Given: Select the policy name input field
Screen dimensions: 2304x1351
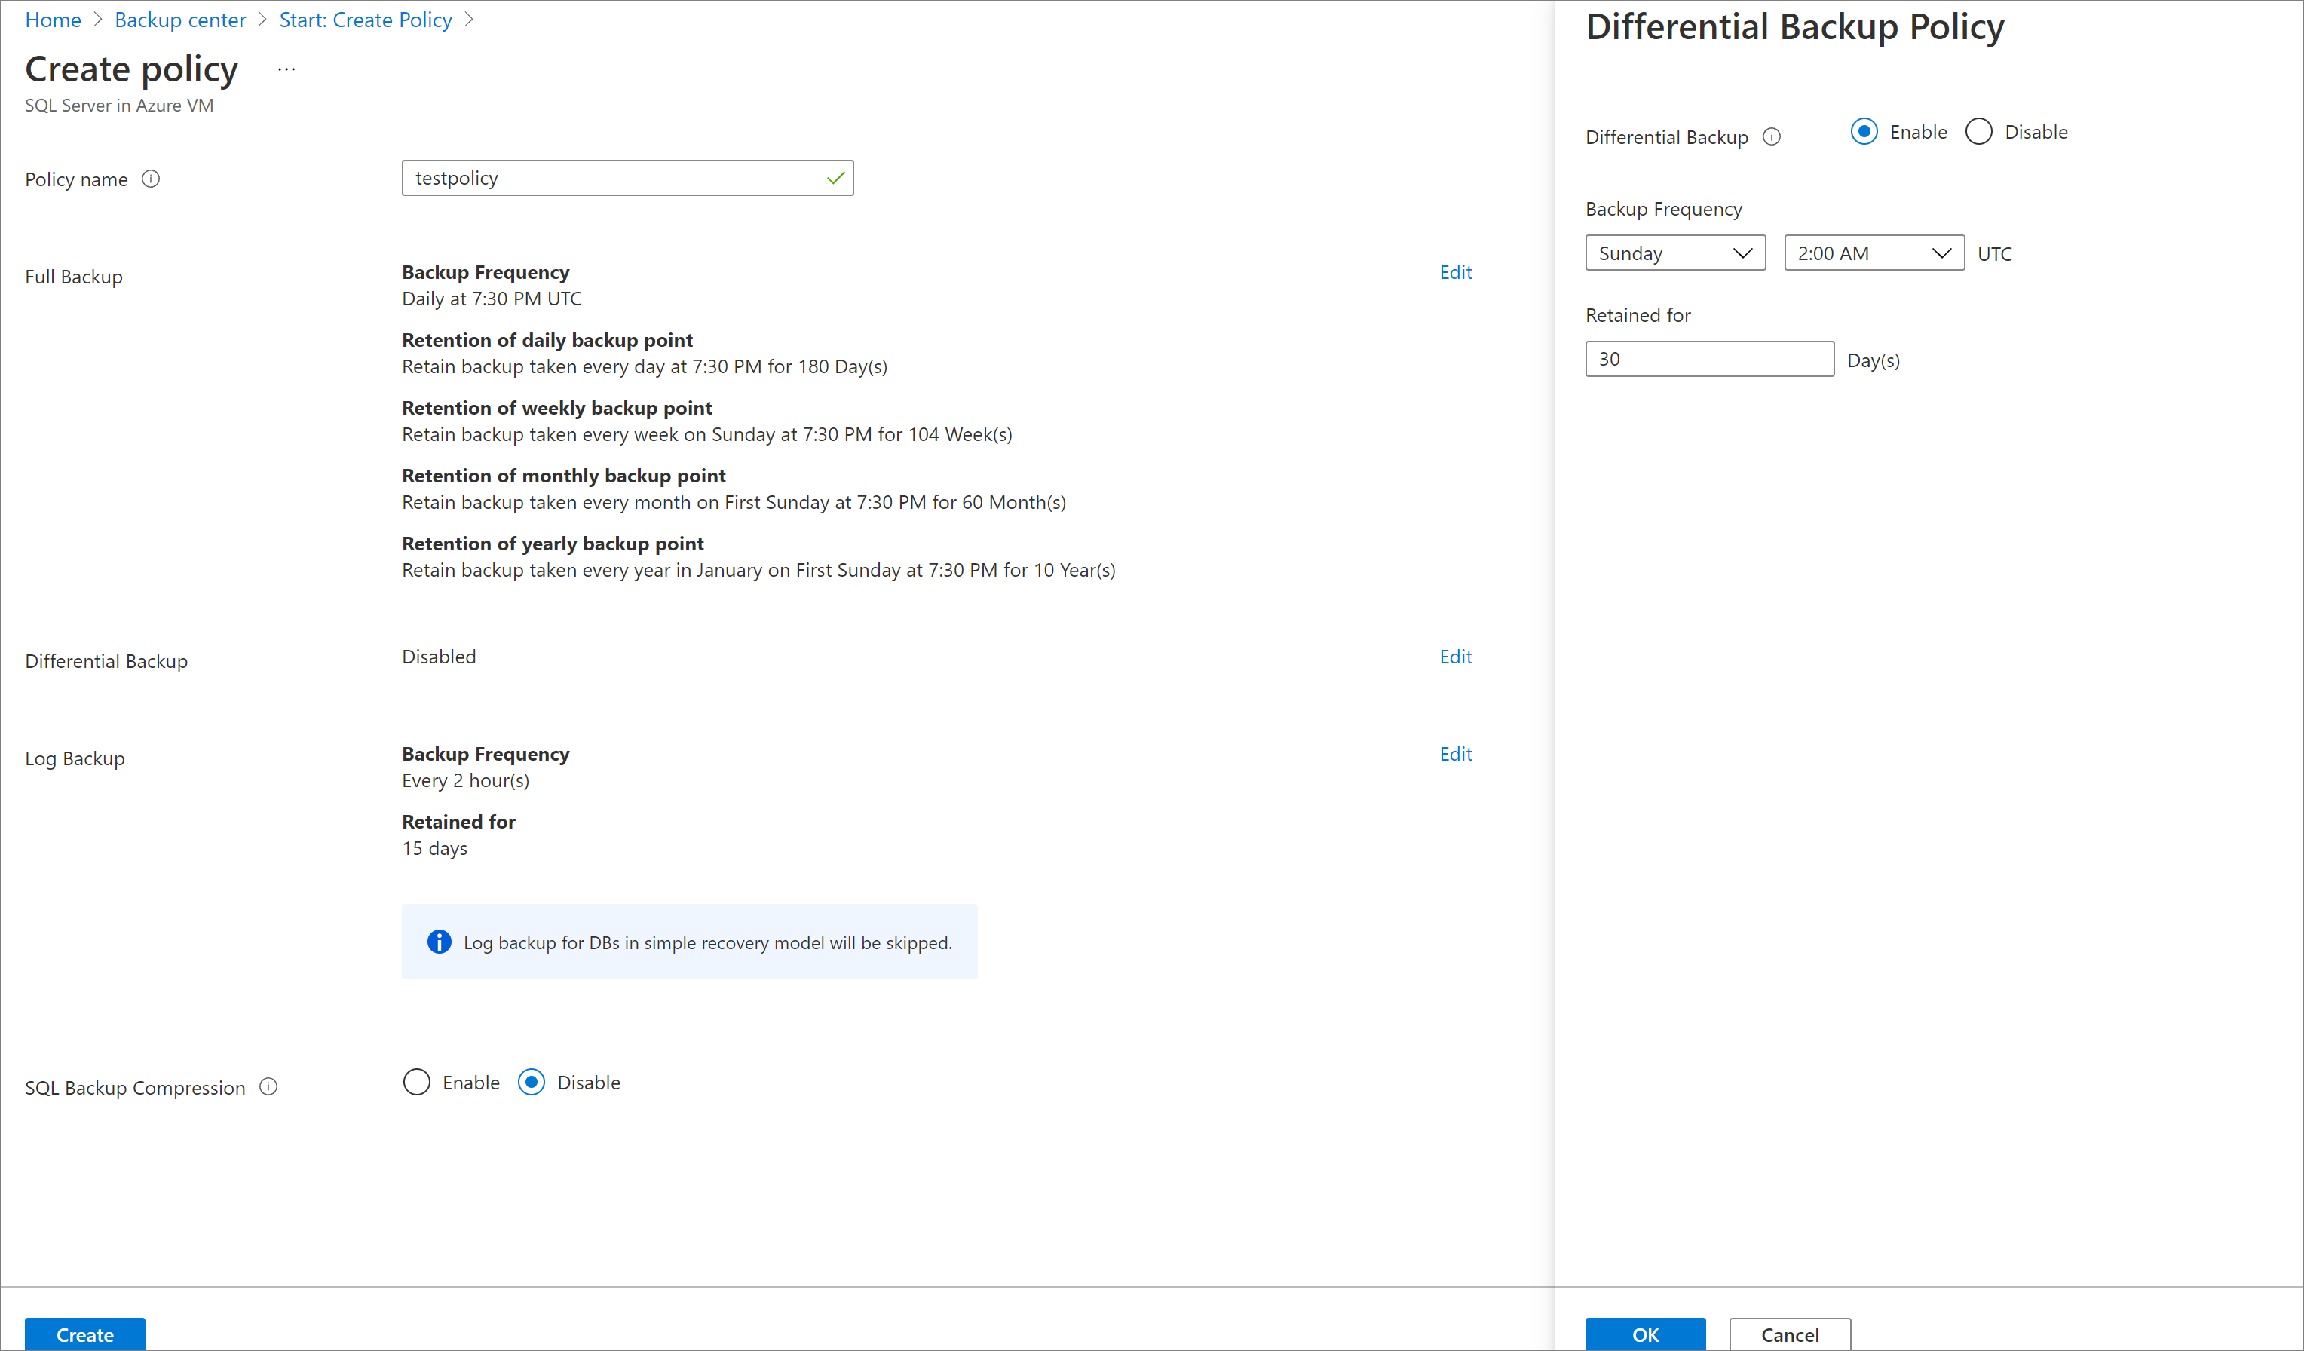Looking at the screenshot, I should tap(627, 177).
